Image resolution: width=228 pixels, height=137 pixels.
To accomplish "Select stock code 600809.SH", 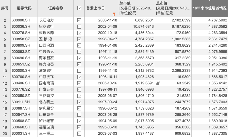I will [21, 45].
